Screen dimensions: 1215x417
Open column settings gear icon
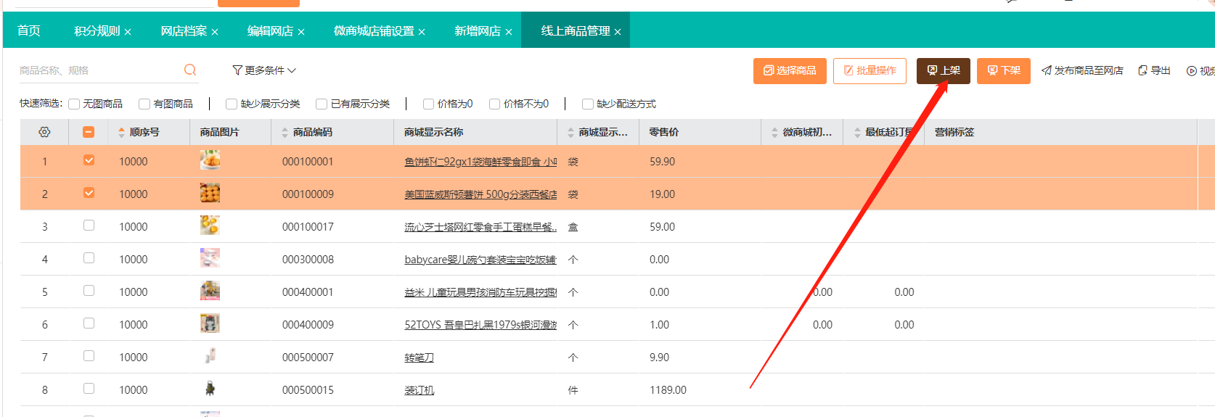pyautogui.click(x=44, y=132)
